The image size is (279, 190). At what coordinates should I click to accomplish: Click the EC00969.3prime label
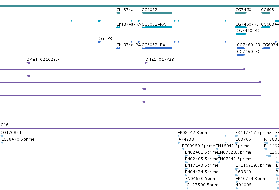click(x=198, y=146)
